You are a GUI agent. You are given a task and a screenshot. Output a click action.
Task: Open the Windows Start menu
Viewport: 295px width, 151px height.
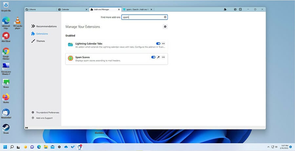(x=5, y=147)
